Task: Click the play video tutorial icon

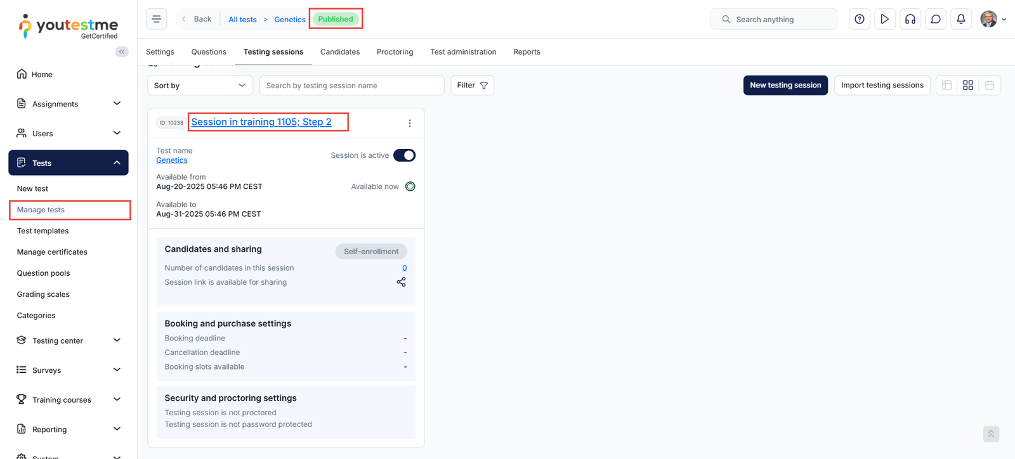Action: point(885,19)
